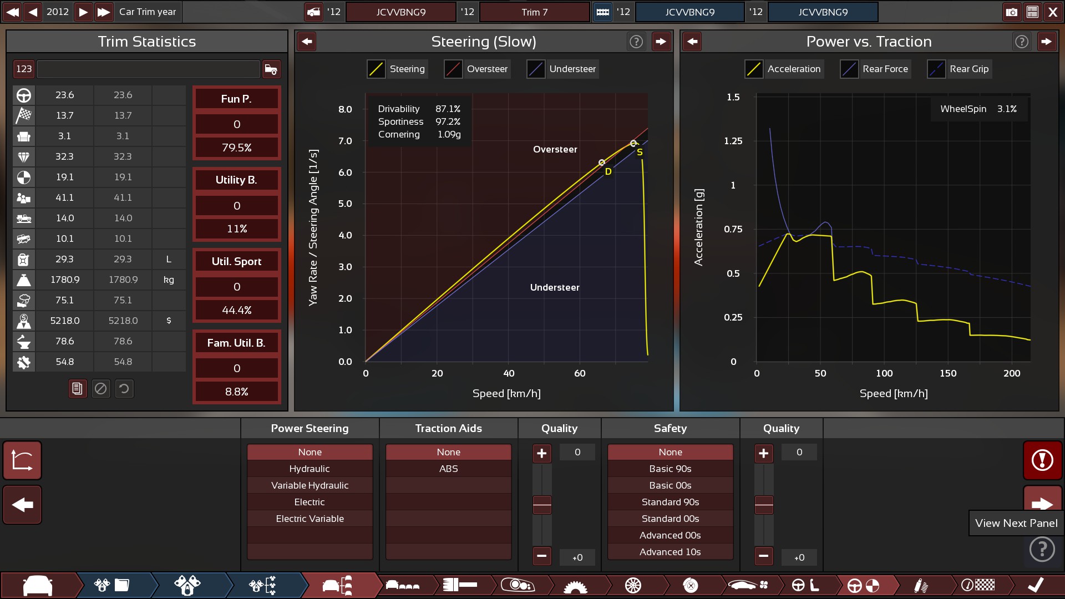
Task: Open the car body model tab at bottom
Action: click(x=38, y=585)
